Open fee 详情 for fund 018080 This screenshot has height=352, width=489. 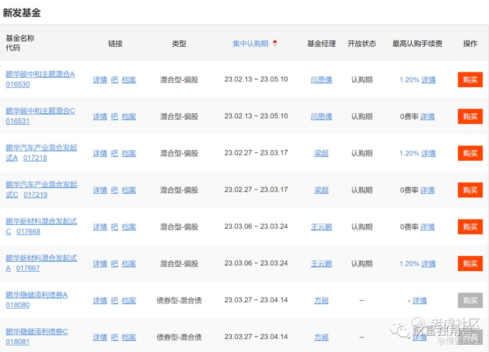(x=419, y=301)
